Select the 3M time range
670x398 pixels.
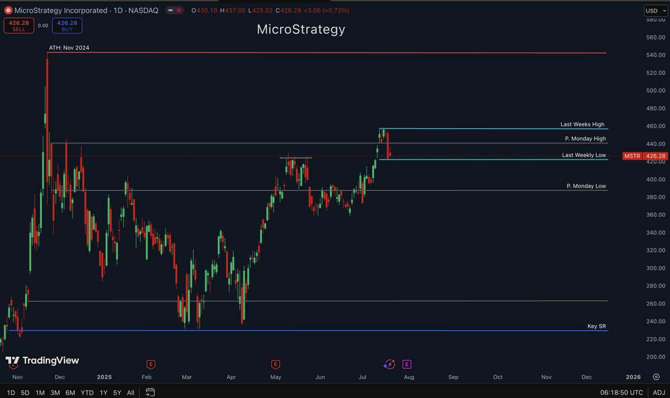point(55,392)
